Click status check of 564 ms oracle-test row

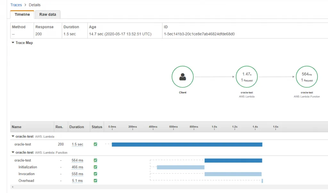click(x=95, y=160)
